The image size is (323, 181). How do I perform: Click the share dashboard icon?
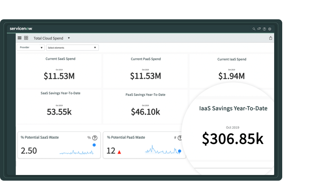coord(271,38)
